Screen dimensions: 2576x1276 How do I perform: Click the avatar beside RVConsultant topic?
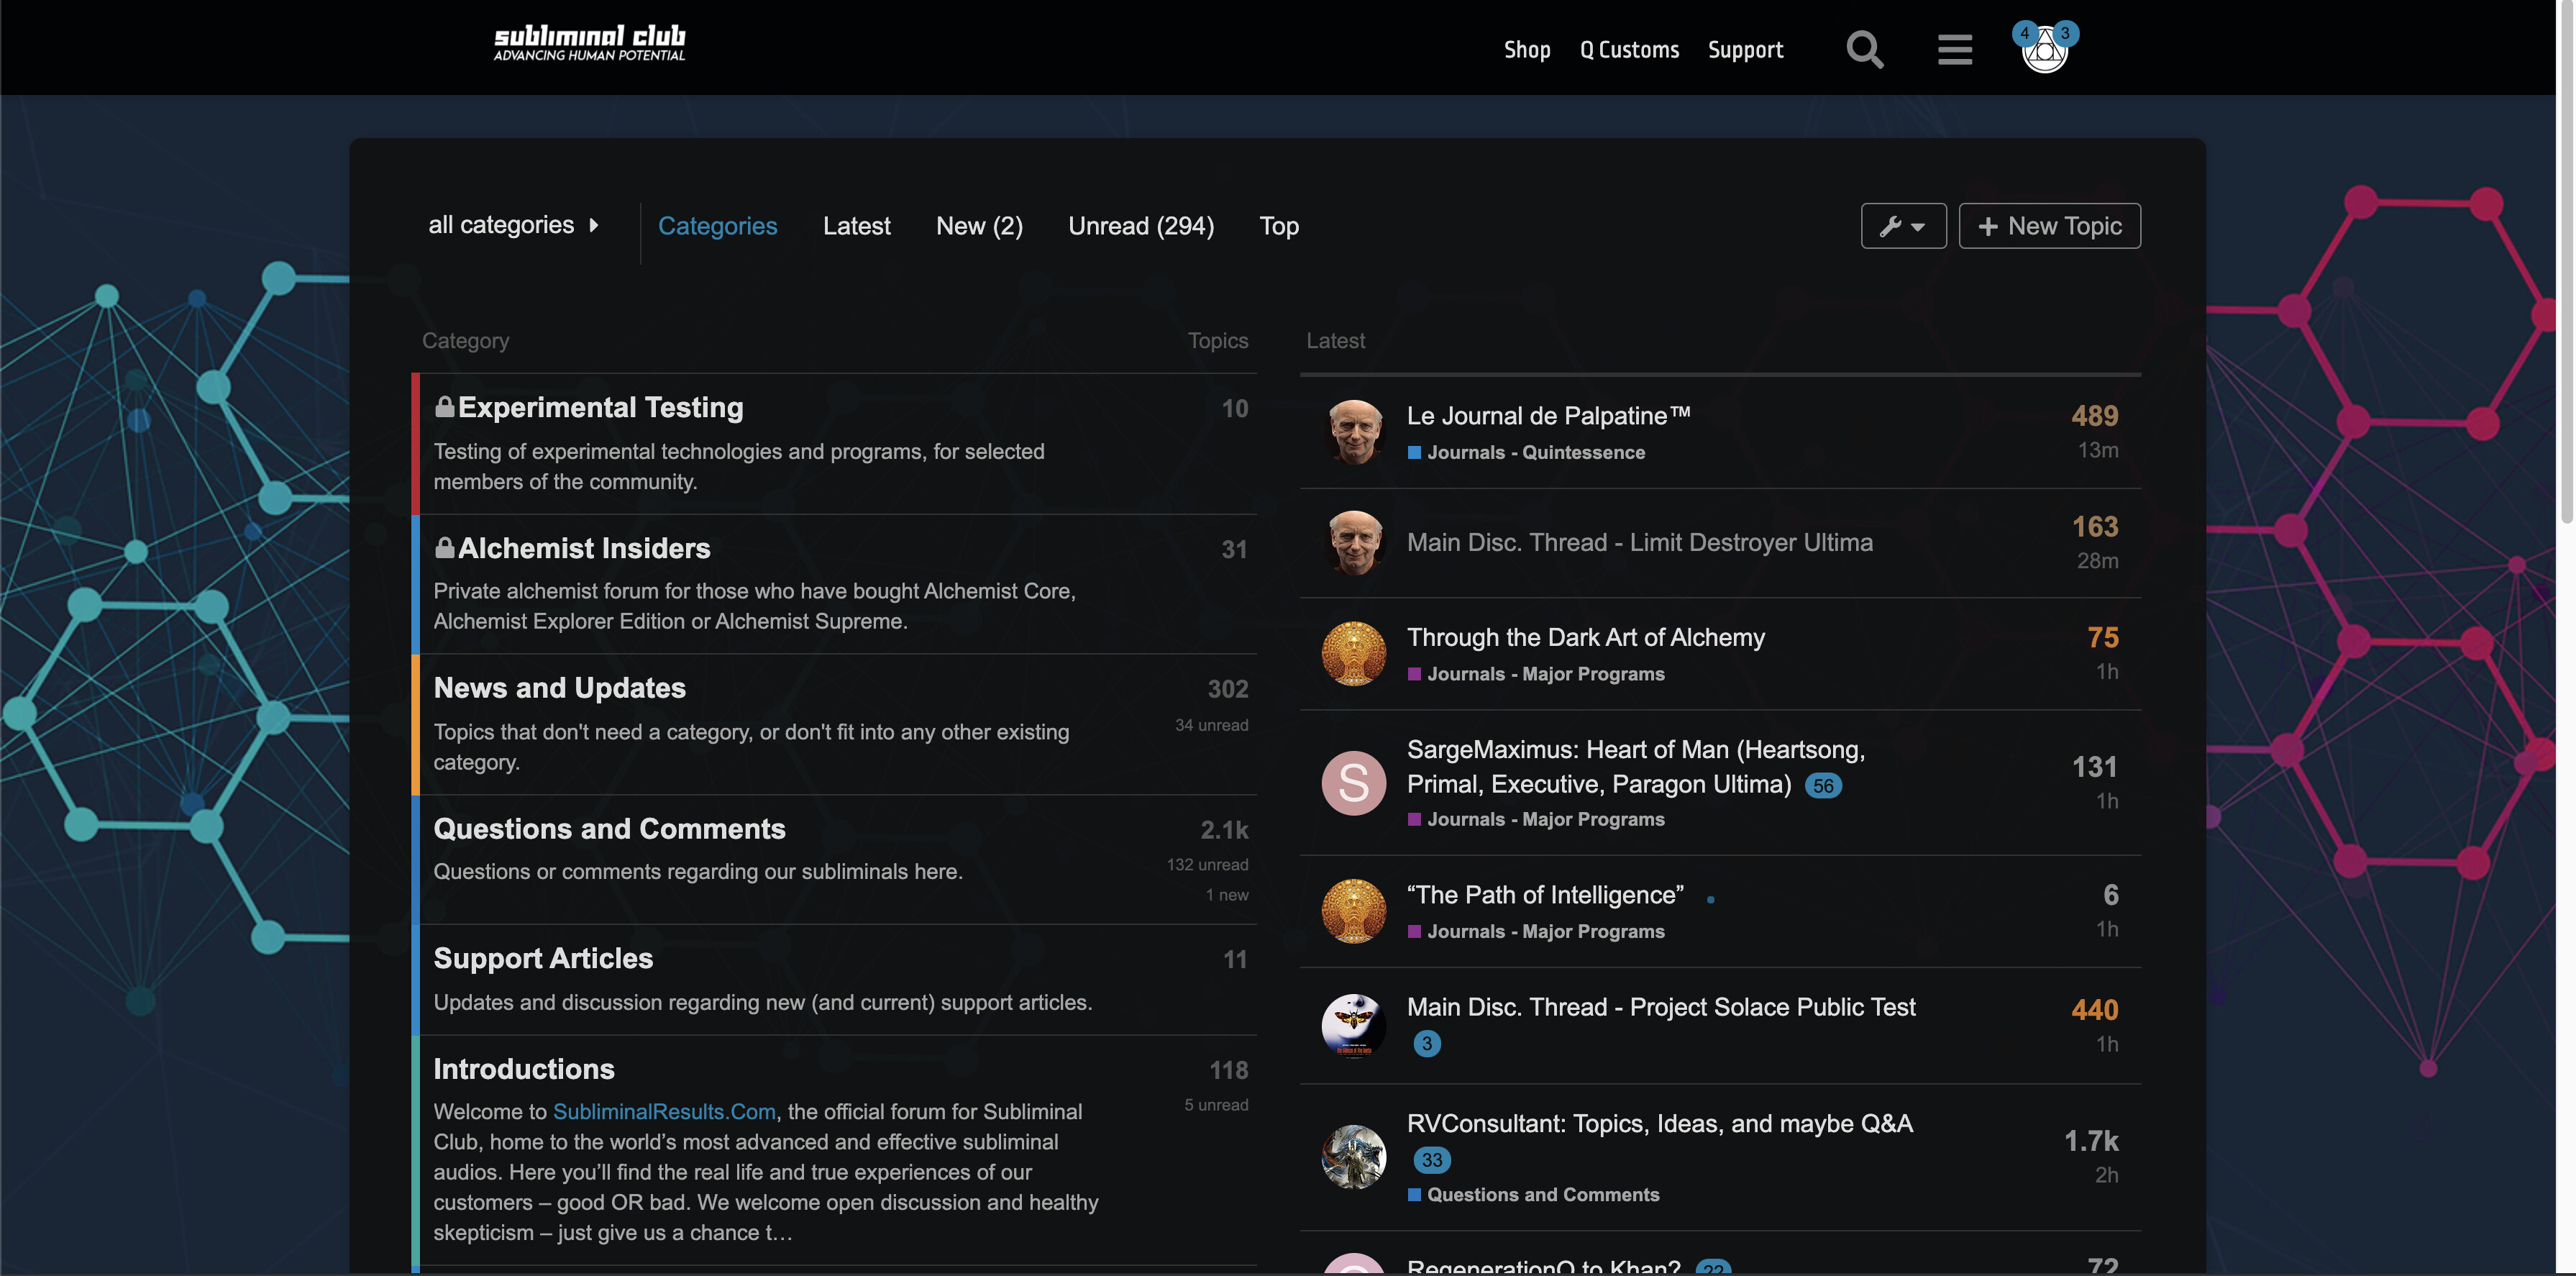click(x=1354, y=1157)
